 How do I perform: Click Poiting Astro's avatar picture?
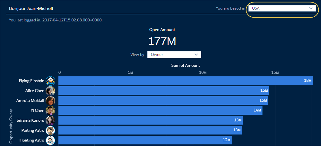coord(50,130)
